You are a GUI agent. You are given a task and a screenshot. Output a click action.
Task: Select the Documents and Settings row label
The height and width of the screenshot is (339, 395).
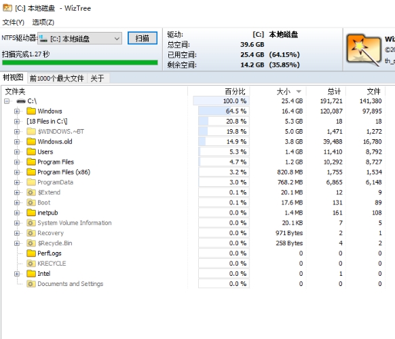(71, 284)
